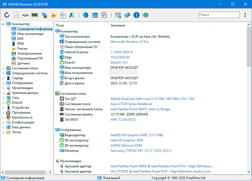This screenshot has height=181, width=252.
Task: Click the blue info circle icon
Action: point(137,15)
